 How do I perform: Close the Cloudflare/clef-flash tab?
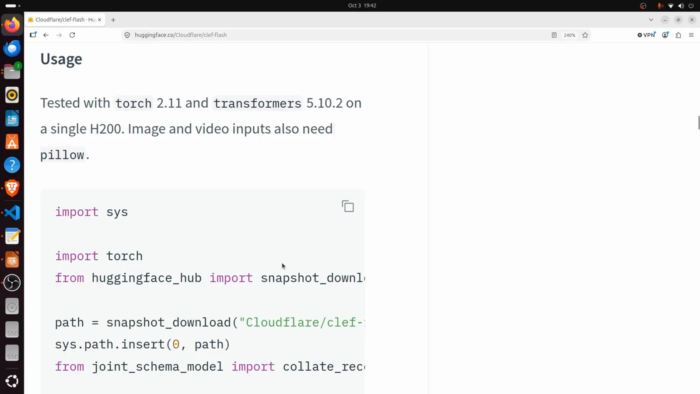pos(99,20)
